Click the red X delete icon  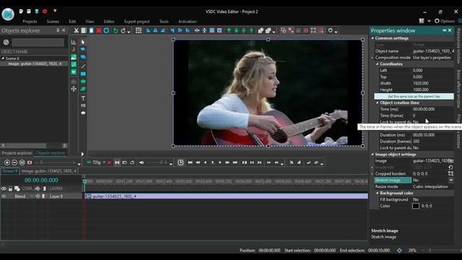(99, 30)
